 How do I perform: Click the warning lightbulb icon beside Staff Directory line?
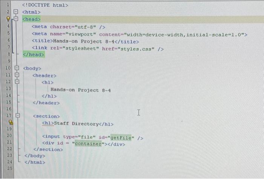[x=11, y=122]
